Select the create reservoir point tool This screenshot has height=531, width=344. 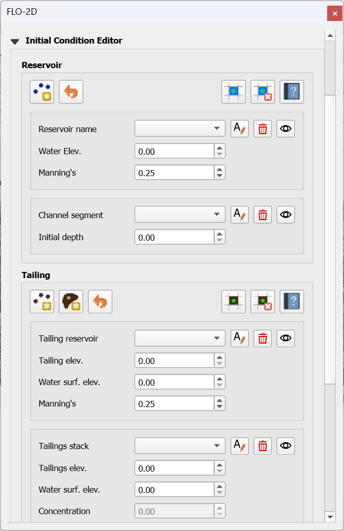pyautogui.click(x=41, y=92)
